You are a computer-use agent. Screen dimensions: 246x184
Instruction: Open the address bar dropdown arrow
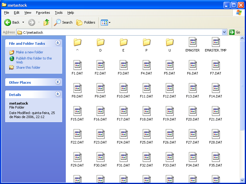(x=224, y=32)
